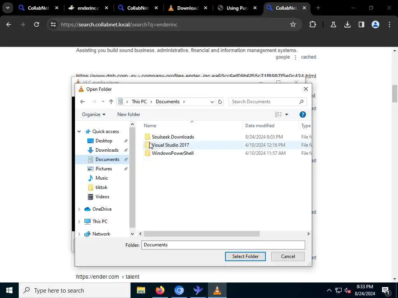Click the Network icon in navigation pane
This screenshot has height=298, width=398.
click(87, 234)
